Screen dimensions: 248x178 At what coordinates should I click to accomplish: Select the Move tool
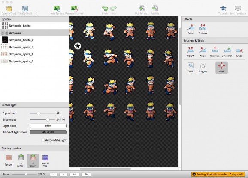coord(221,68)
